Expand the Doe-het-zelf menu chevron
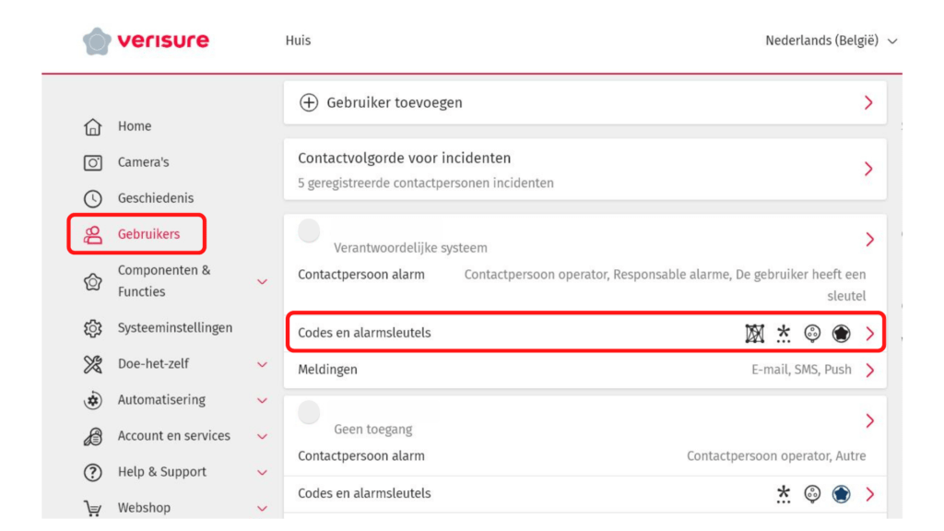944x531 pixels. pos(262,364)
